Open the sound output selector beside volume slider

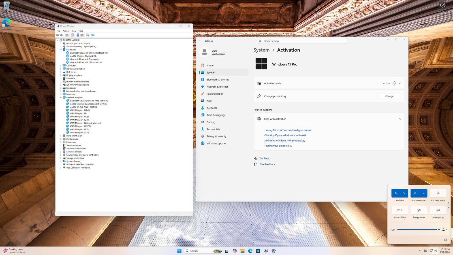(x=444, y=229)
